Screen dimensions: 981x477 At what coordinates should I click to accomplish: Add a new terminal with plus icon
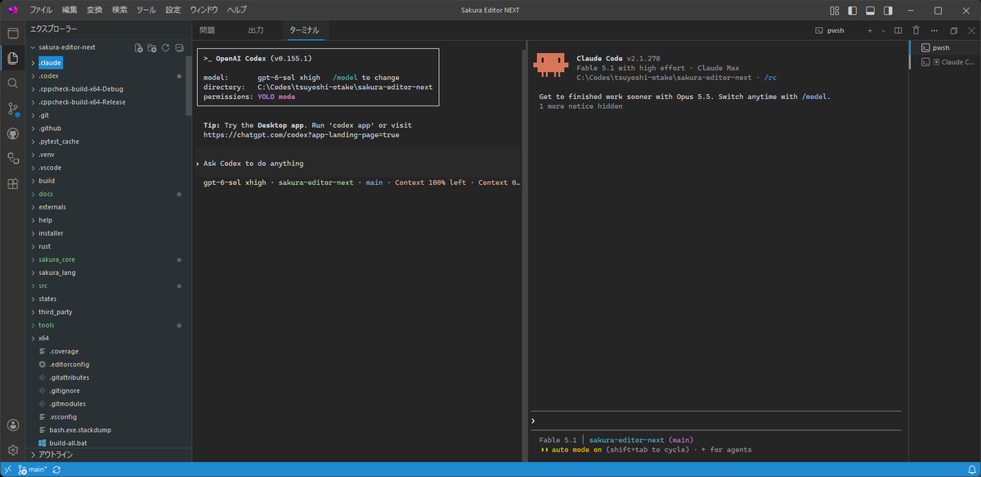tap(870, 30)
